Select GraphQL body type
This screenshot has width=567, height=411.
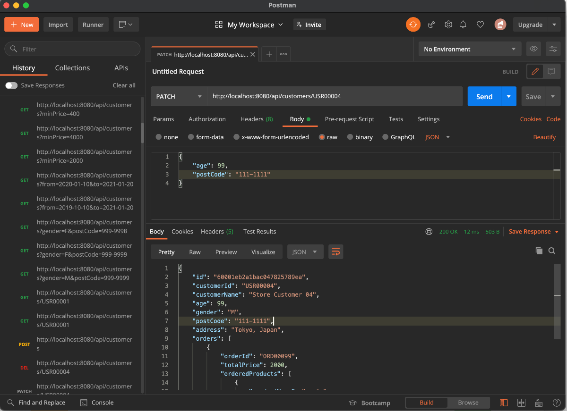pos(399,137)
